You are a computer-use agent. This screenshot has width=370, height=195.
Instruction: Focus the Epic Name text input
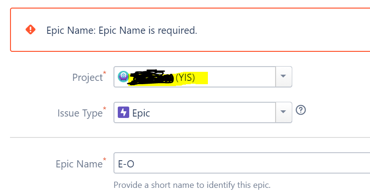coord(238,164)
